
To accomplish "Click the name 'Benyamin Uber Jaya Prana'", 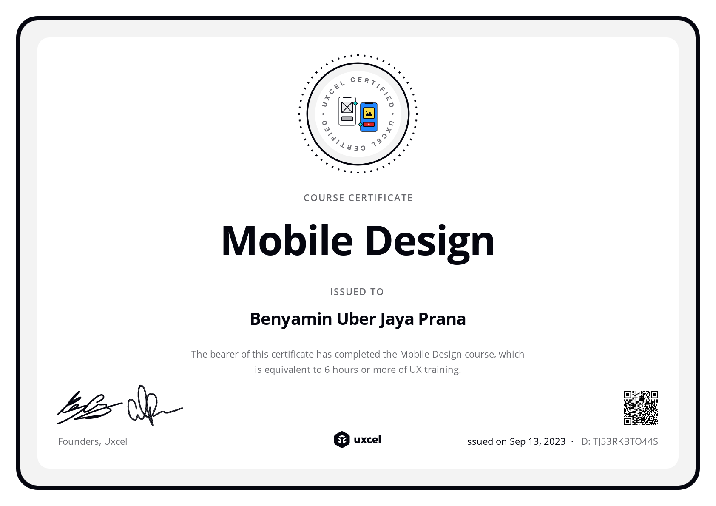I will coord(358,319).
